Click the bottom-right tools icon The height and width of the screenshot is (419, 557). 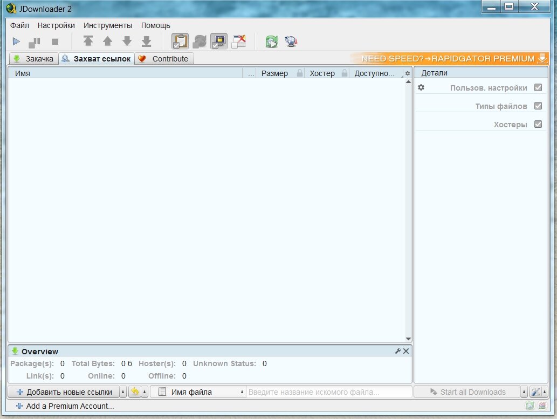click(x=535, y=392)
